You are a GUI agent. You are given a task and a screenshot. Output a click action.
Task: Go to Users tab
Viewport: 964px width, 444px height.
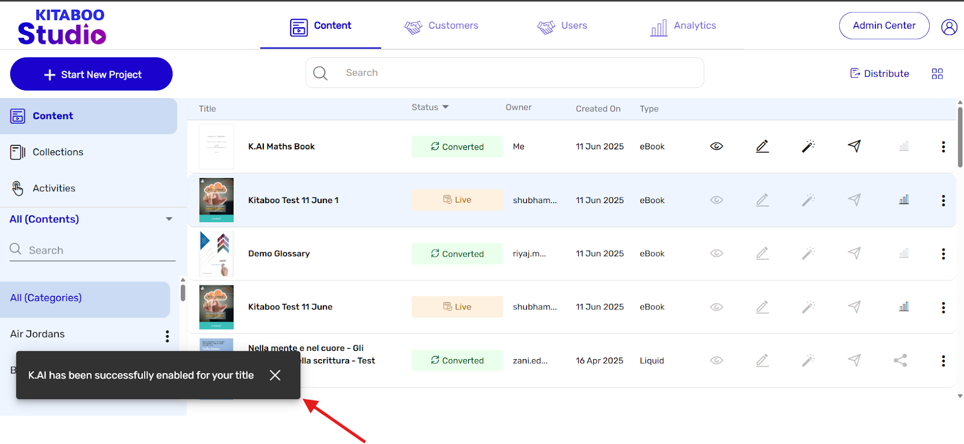[562, 26]
